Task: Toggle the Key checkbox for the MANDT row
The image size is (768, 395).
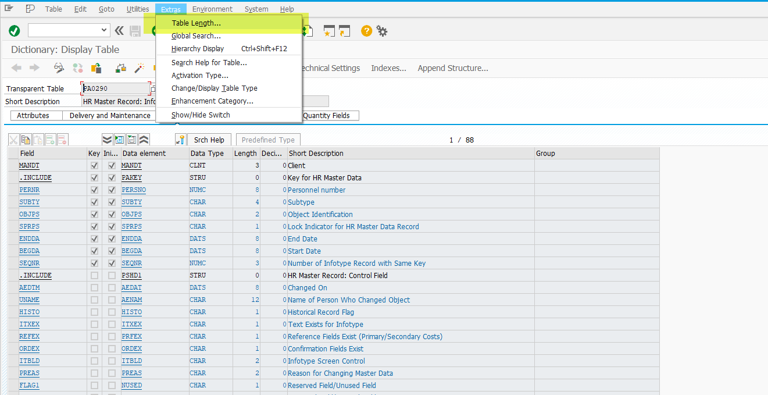Action: pos(94,166)
